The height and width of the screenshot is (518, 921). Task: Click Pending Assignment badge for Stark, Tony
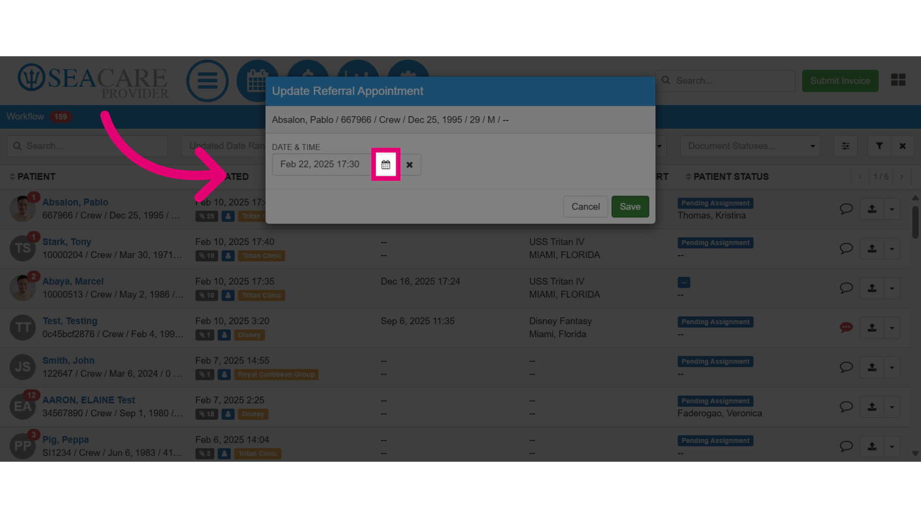click(x=715, y=243)
